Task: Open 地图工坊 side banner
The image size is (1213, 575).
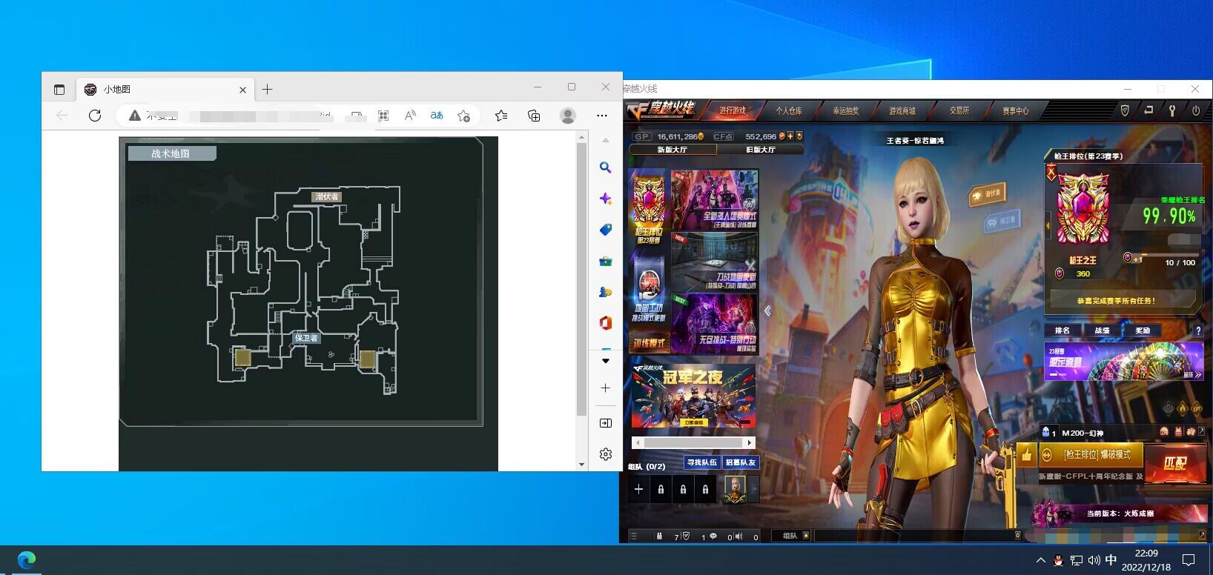Action: (x=649, y=290)
